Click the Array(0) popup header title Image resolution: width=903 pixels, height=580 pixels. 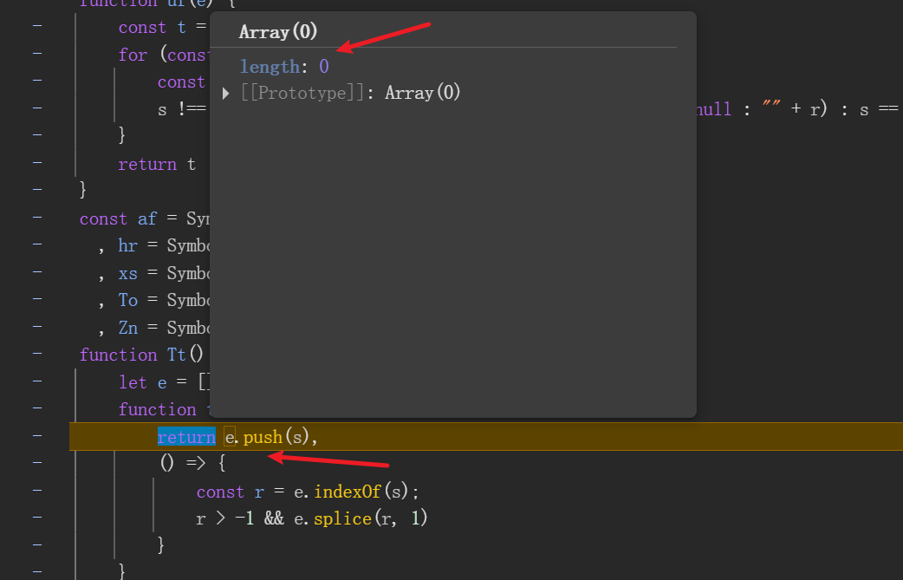point(278,32)
